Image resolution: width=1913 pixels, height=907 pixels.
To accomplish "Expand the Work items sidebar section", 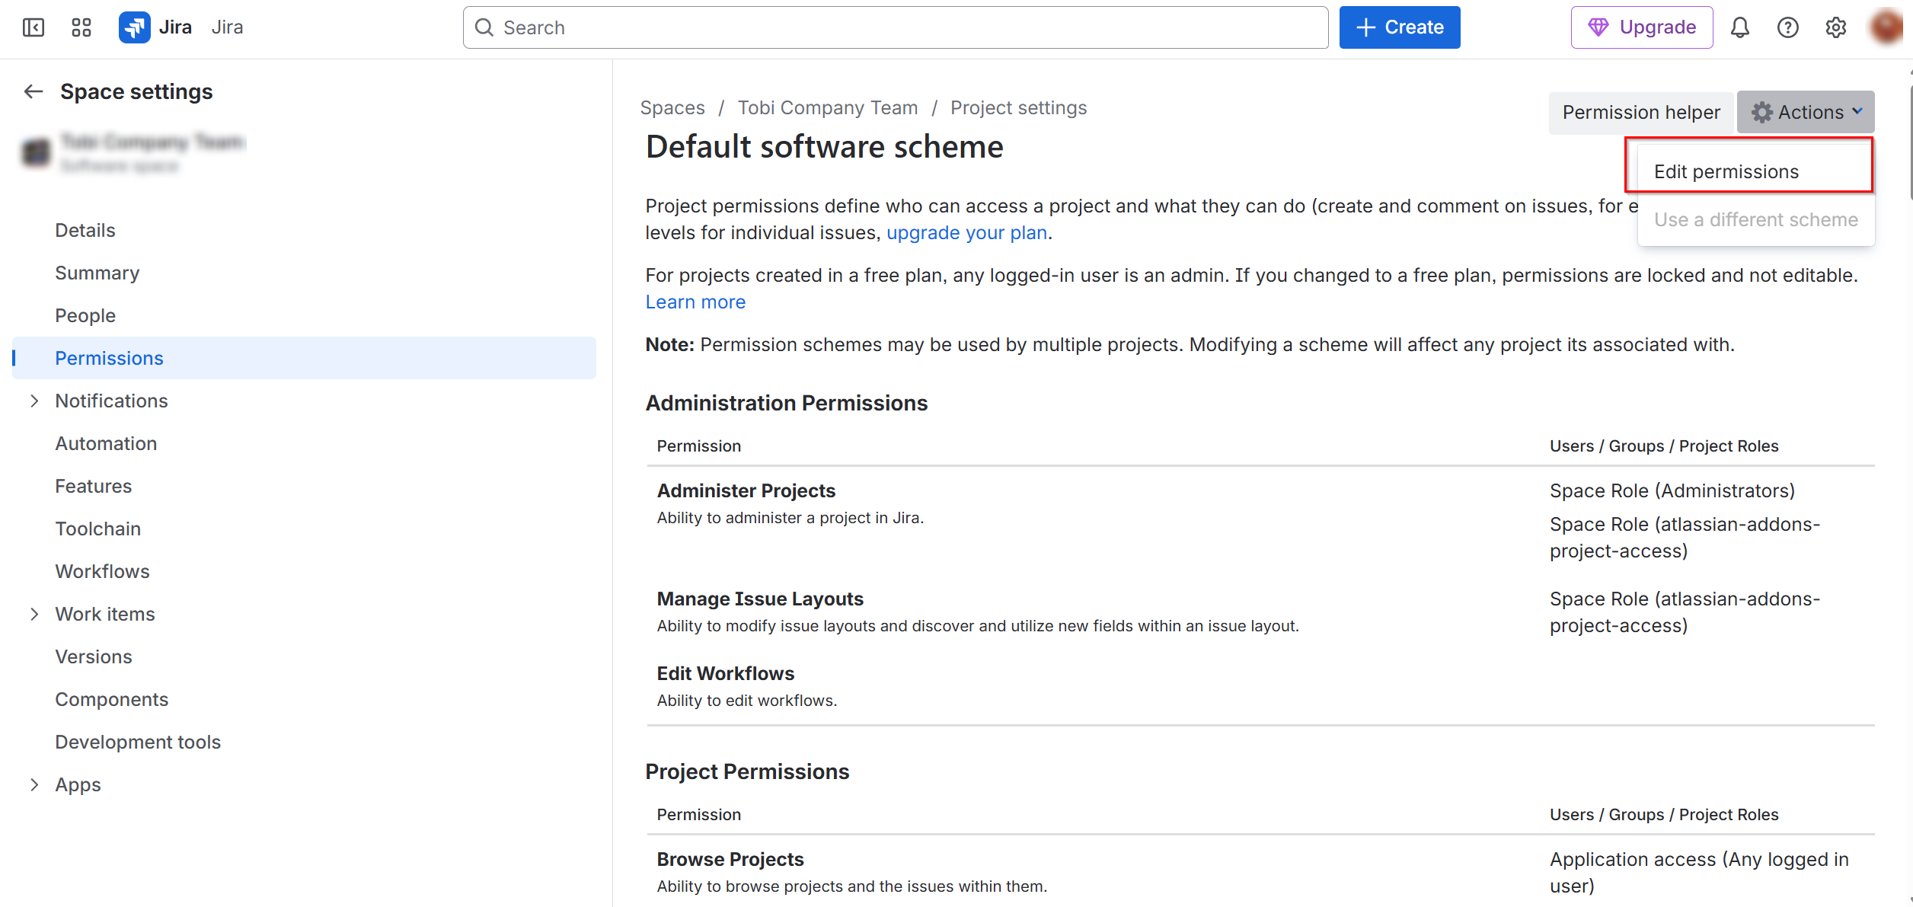I will tap(34, 614).
